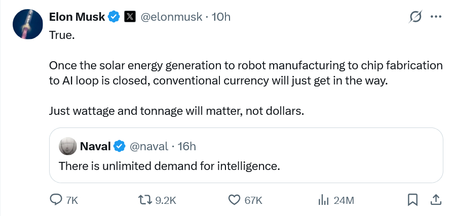Open view analytics bar chart icon
455x216 pixels.
click(323, 200)
